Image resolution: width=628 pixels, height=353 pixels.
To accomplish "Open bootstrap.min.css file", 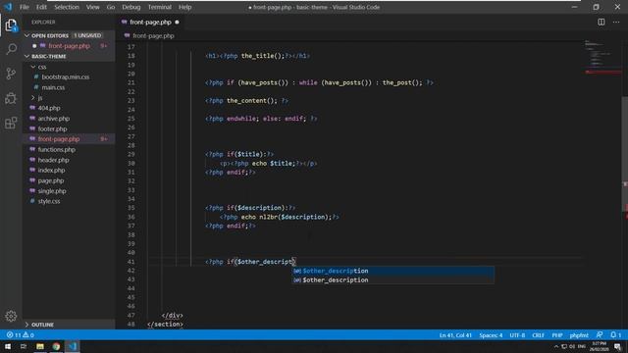I will tap(66, 76).
